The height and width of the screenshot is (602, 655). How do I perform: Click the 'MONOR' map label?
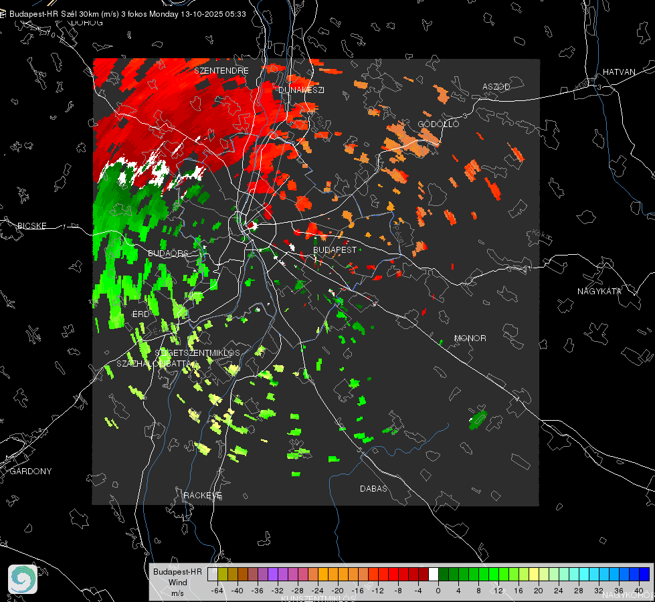click(x=470, y=338)
